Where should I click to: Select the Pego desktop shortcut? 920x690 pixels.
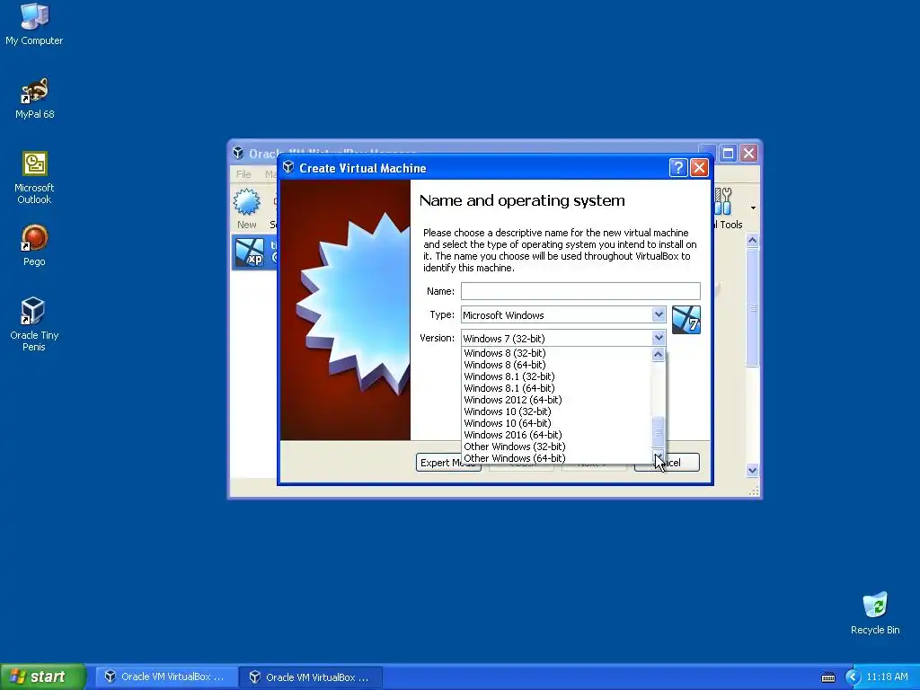pos(34,245)
